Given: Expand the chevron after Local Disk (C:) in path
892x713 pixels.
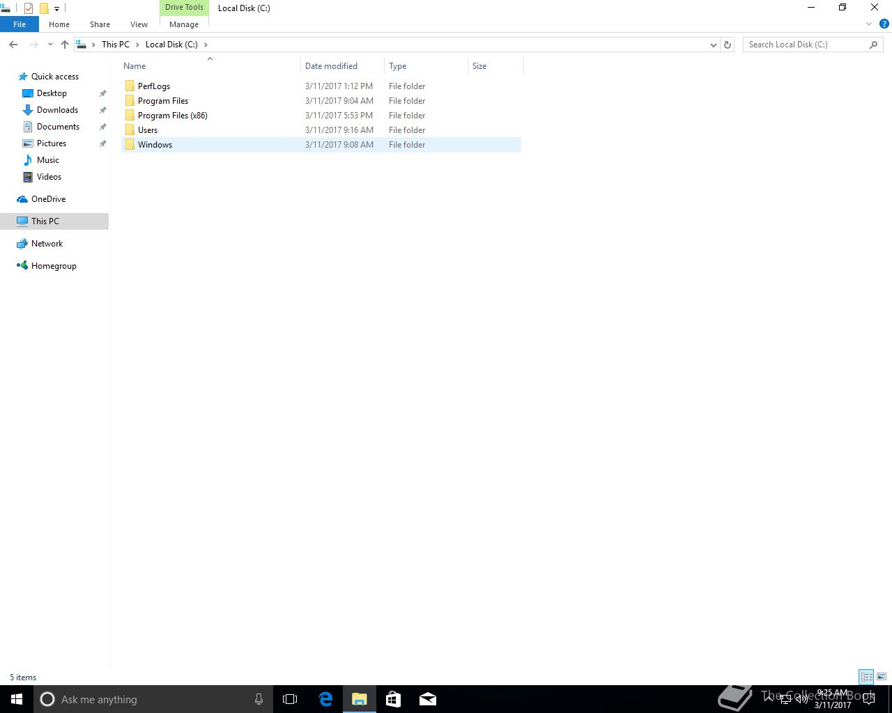Looking at the screenshot, I should pos(206,45).
